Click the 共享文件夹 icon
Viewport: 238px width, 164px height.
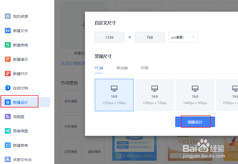(8, 159)
